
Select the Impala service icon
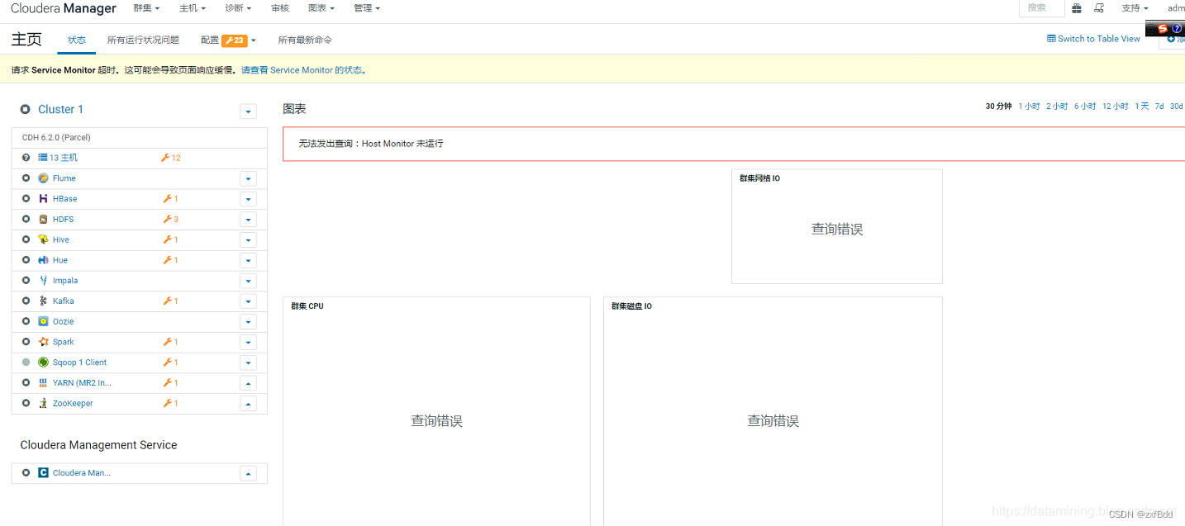click(x=43, y=280)
